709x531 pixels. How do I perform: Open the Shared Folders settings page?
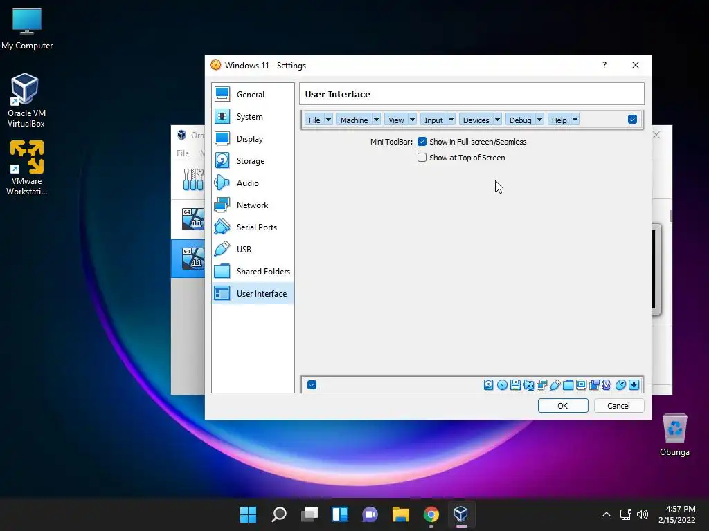pos(253,271)
